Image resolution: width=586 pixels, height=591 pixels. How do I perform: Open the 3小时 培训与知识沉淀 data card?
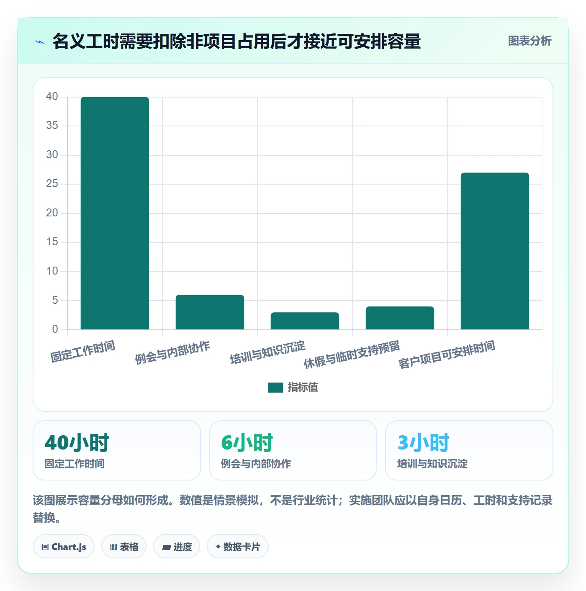[469, 450]
